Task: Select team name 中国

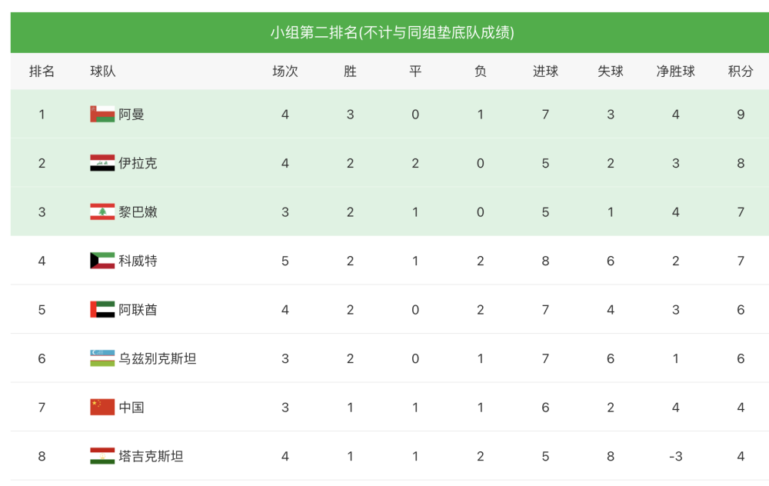Action: coord(131,408)
